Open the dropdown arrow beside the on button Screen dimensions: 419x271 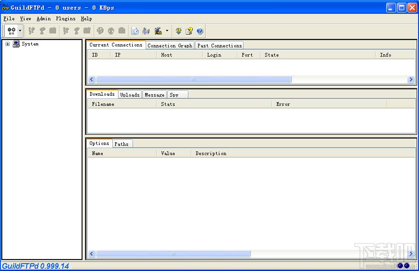point(20,31)
